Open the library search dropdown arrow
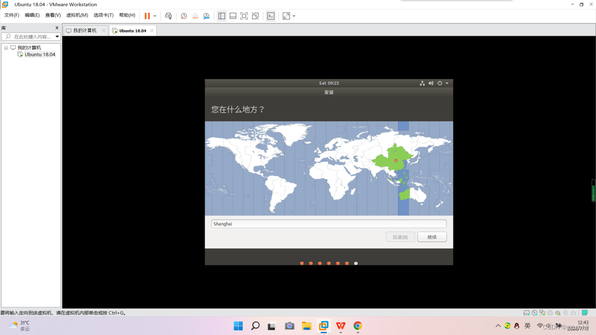Viewport: 596px width, 335px height. click(57, 37)
